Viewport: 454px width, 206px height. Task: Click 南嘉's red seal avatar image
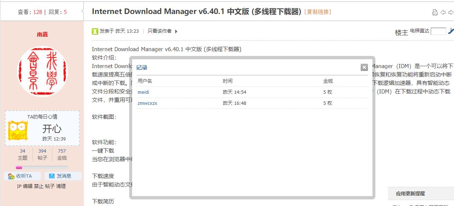click(x=42, y=71)
